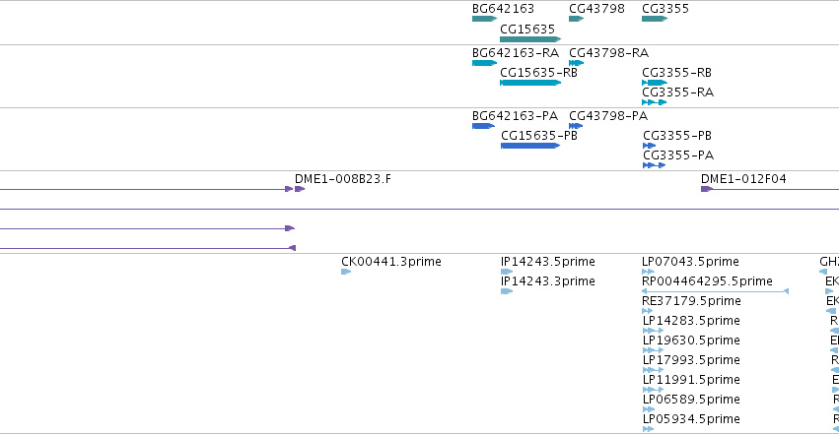Click the CG3355-PB protein glyph
Image resolution: width=839 pixels, height=434 pixels.
(649, 146)
